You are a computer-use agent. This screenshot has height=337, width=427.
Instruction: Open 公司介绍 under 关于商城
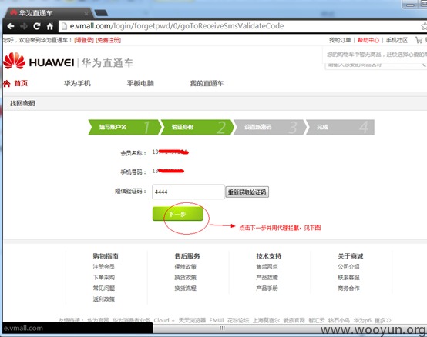click(x=349, y=267)
